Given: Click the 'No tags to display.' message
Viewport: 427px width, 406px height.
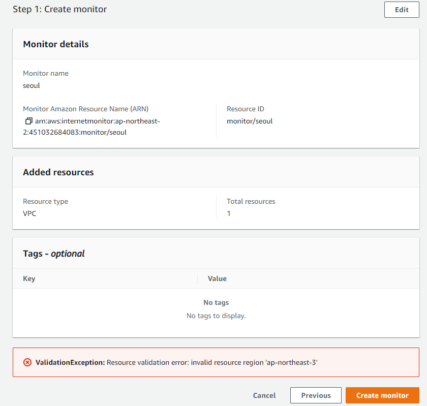Looking at the screenshot, I should pos(216,316).
